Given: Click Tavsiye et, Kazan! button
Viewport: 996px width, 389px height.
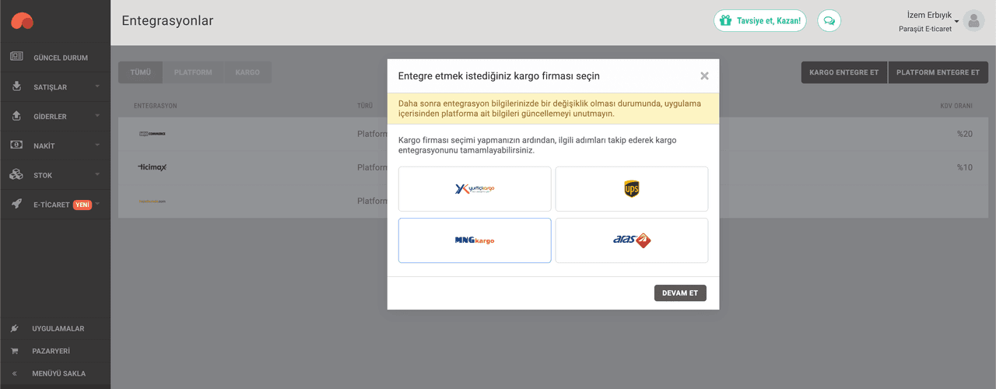Looking at the screenshot, I should (x=760, y=21).
